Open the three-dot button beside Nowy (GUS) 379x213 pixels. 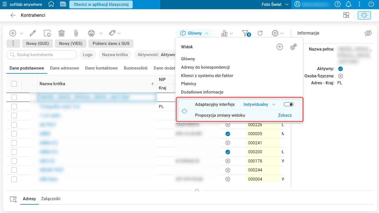pyautogui.click(x=13, y=44)
